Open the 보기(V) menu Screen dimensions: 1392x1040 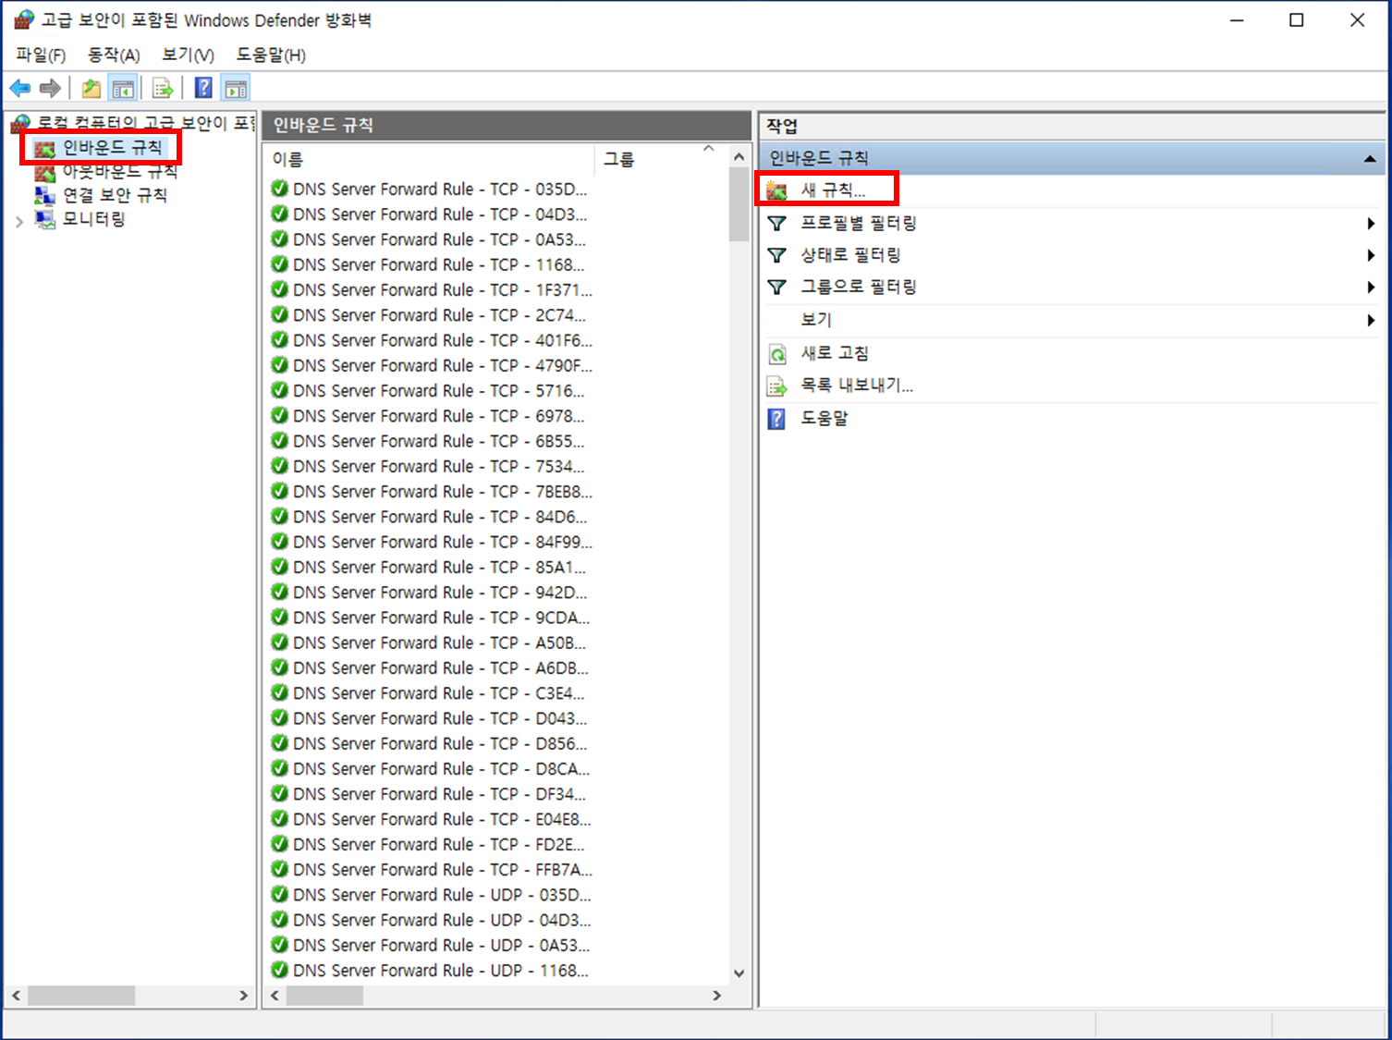(188, 55)
